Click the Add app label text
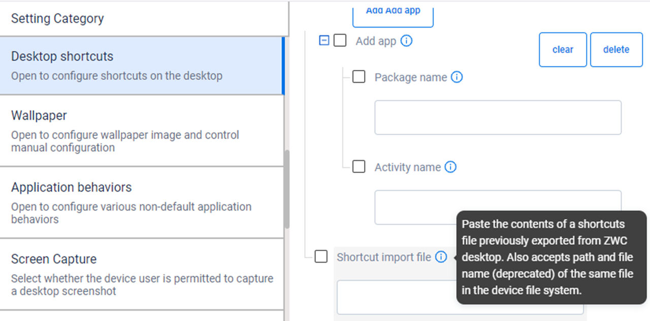 (376, 41)
